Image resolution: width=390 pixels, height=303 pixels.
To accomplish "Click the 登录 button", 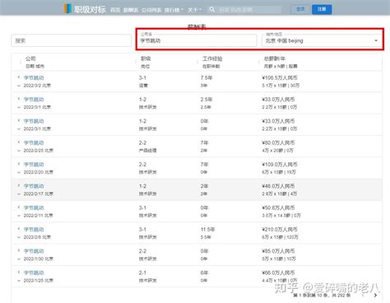I will click(x=300, y=9).
